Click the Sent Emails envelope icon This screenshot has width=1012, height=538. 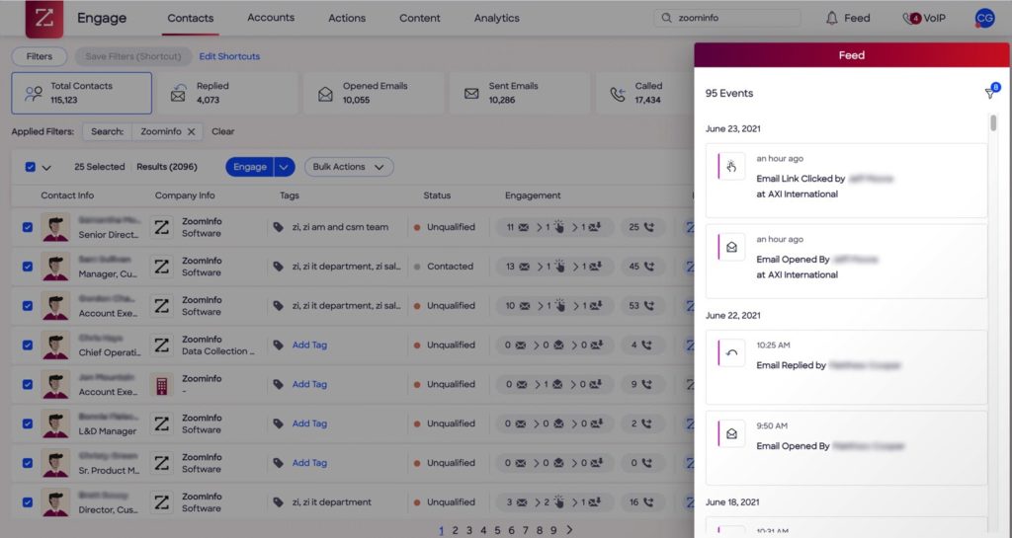pyautogui.click(x=471, y=94)
